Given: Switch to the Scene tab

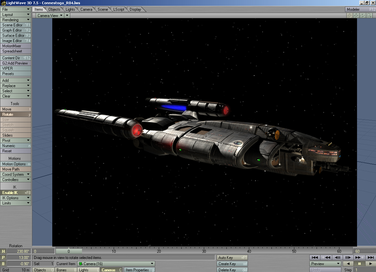Looking at the screenshot, I should click(x=103, y=9).
